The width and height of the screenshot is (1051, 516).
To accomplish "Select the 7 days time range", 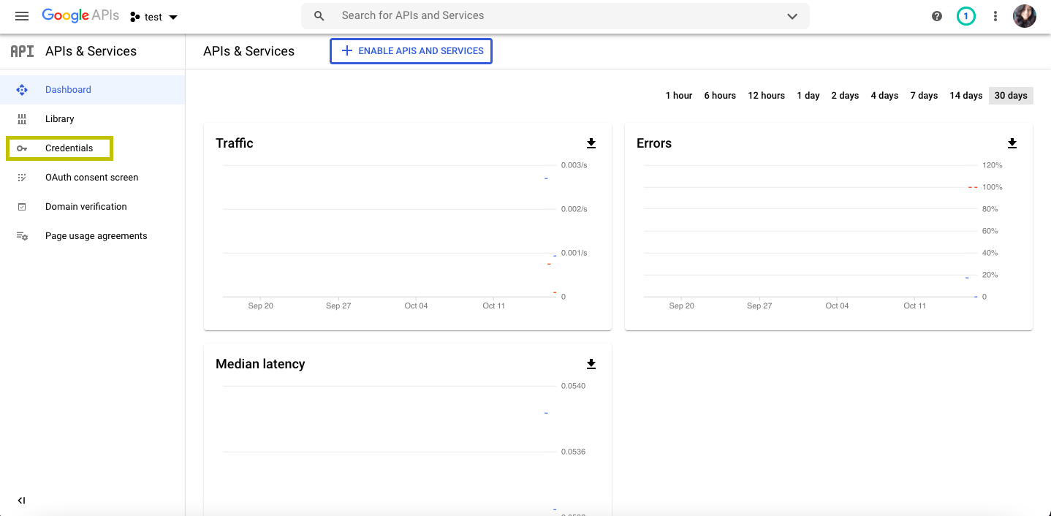I will 923,96.
